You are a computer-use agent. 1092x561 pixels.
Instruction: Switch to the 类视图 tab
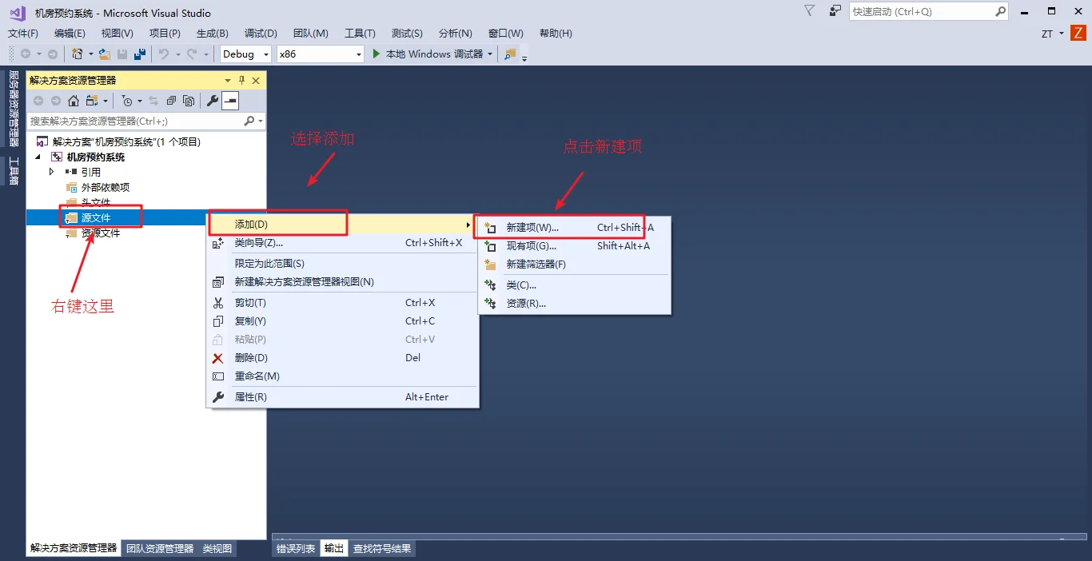(217, 549)
